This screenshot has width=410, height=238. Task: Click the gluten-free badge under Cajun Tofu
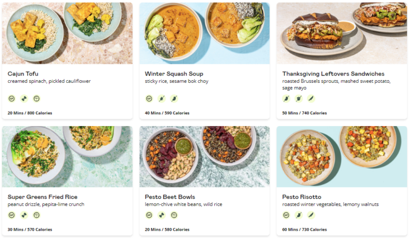tap(11, 99)
